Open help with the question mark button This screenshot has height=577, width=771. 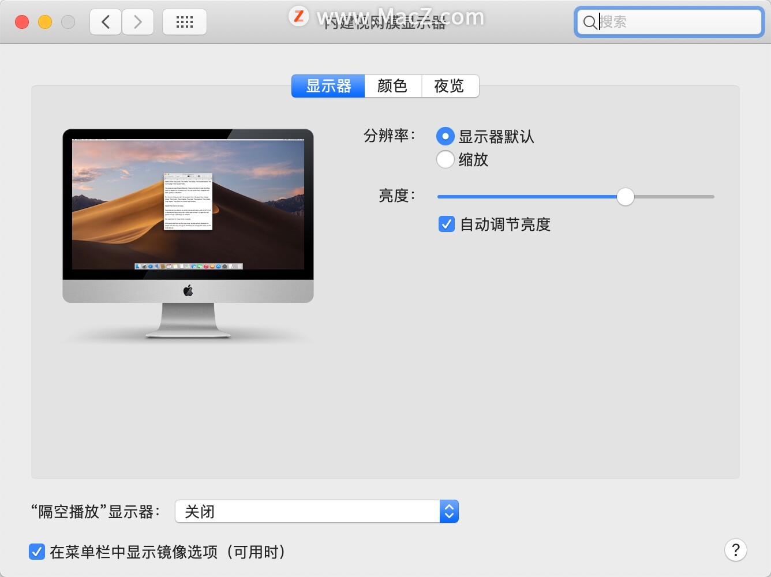pos(736,550)
